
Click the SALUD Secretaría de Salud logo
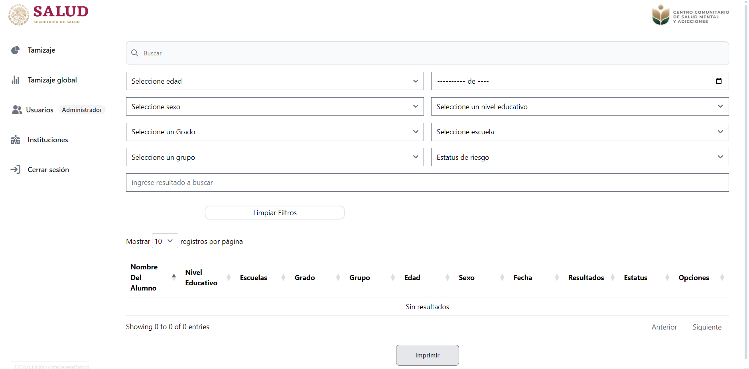click(x=49, y=15)
